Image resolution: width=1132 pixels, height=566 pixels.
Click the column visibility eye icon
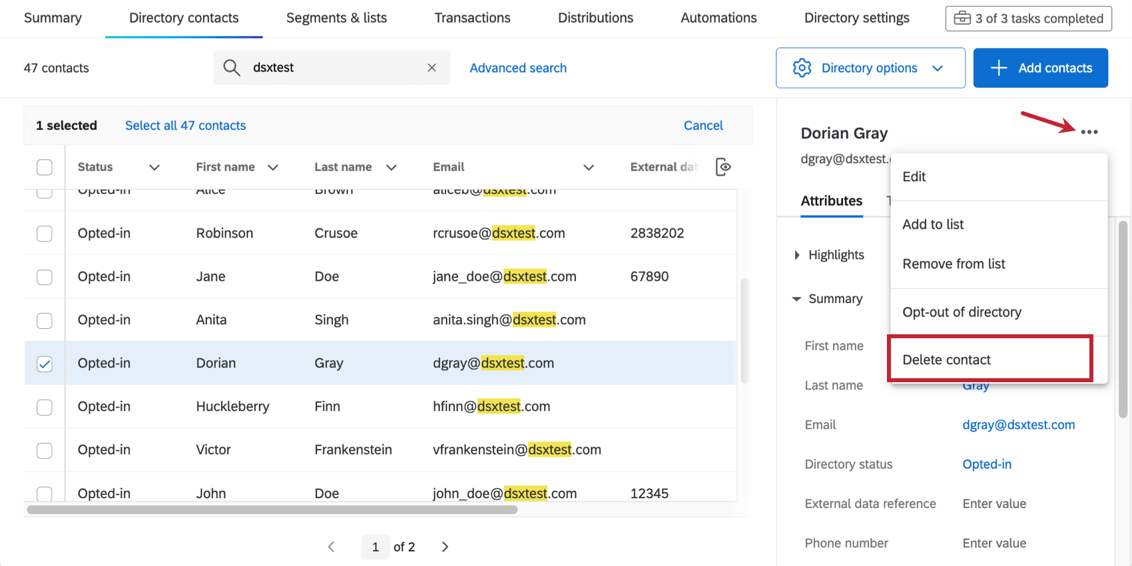[x=723, y=167]
